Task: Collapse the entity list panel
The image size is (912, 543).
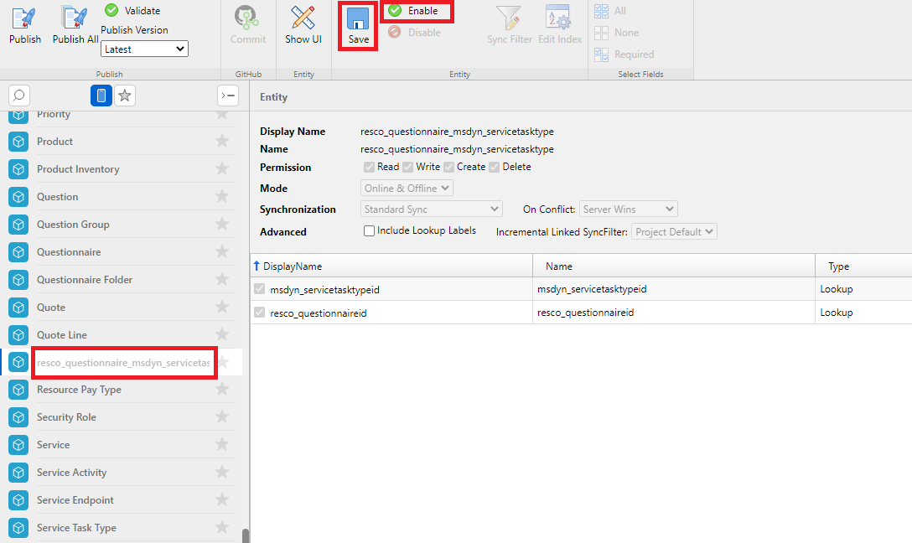Action: [228, 96]
